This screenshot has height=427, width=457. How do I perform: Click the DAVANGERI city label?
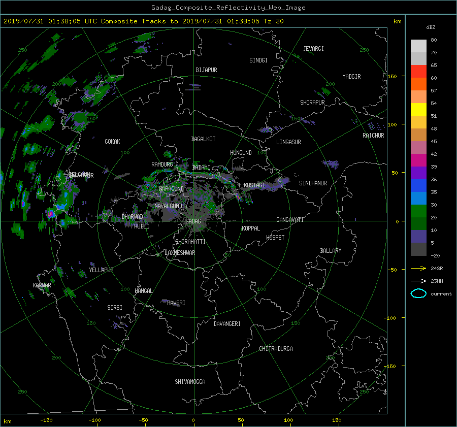pos(227,324)
